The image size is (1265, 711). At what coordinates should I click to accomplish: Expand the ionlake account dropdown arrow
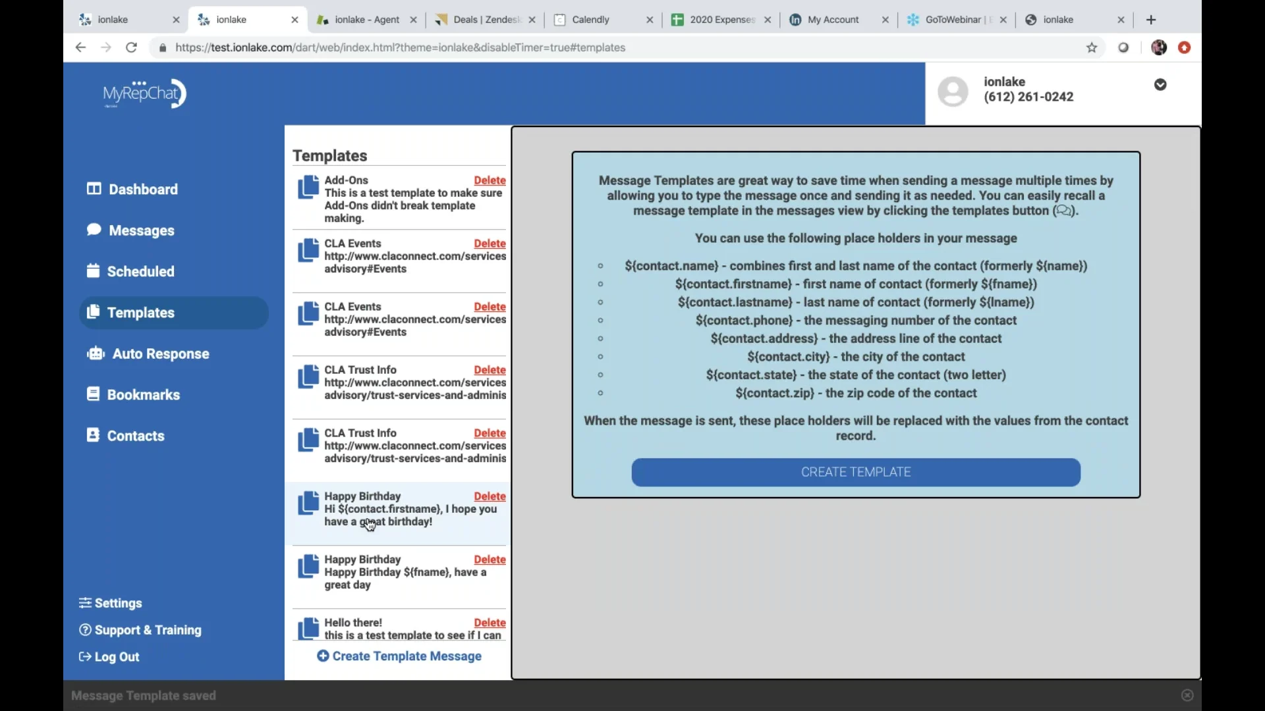pyautogui.click(x=1160, y=84)
